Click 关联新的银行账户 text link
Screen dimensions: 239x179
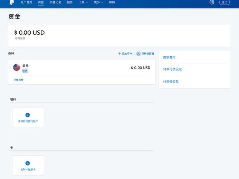pos(28,121)
